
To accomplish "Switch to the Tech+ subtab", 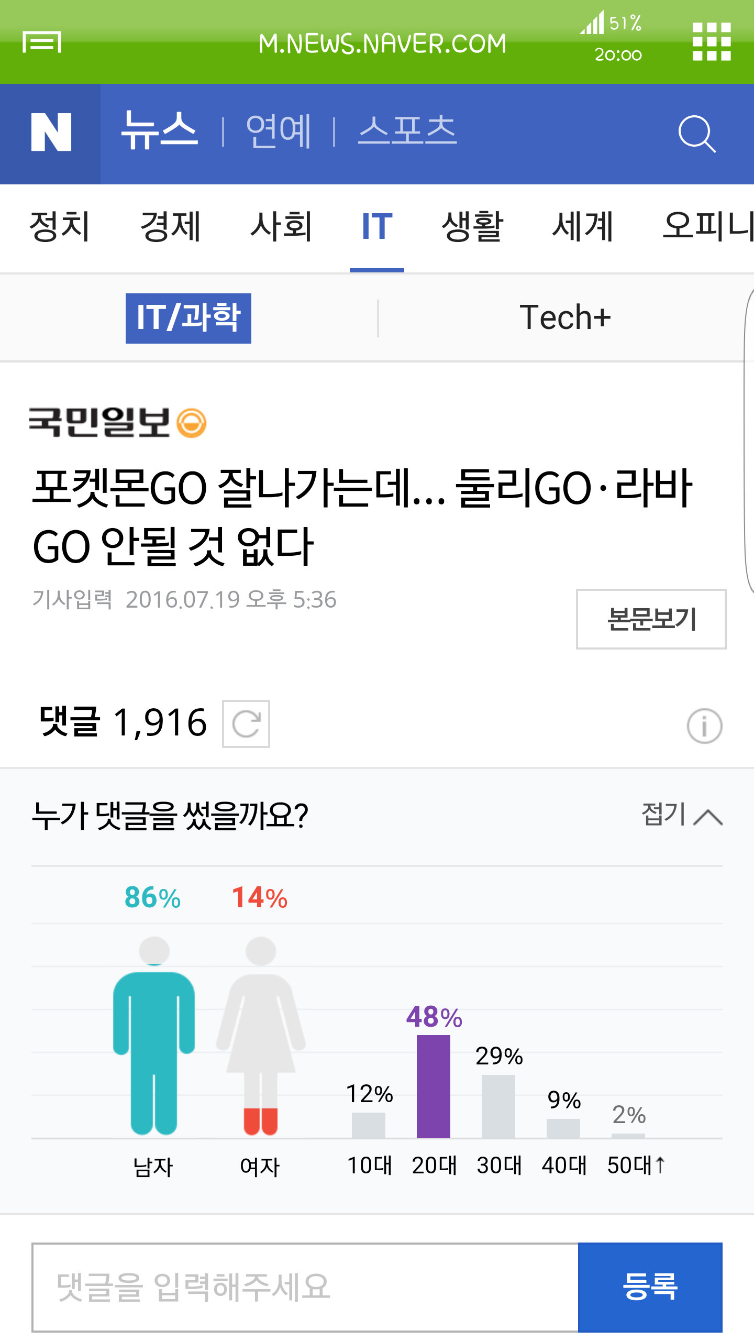I will point(565,318).
